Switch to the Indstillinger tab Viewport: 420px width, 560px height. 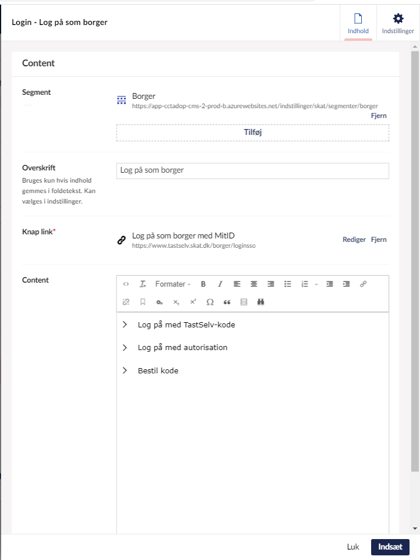(x=398, y=23)
